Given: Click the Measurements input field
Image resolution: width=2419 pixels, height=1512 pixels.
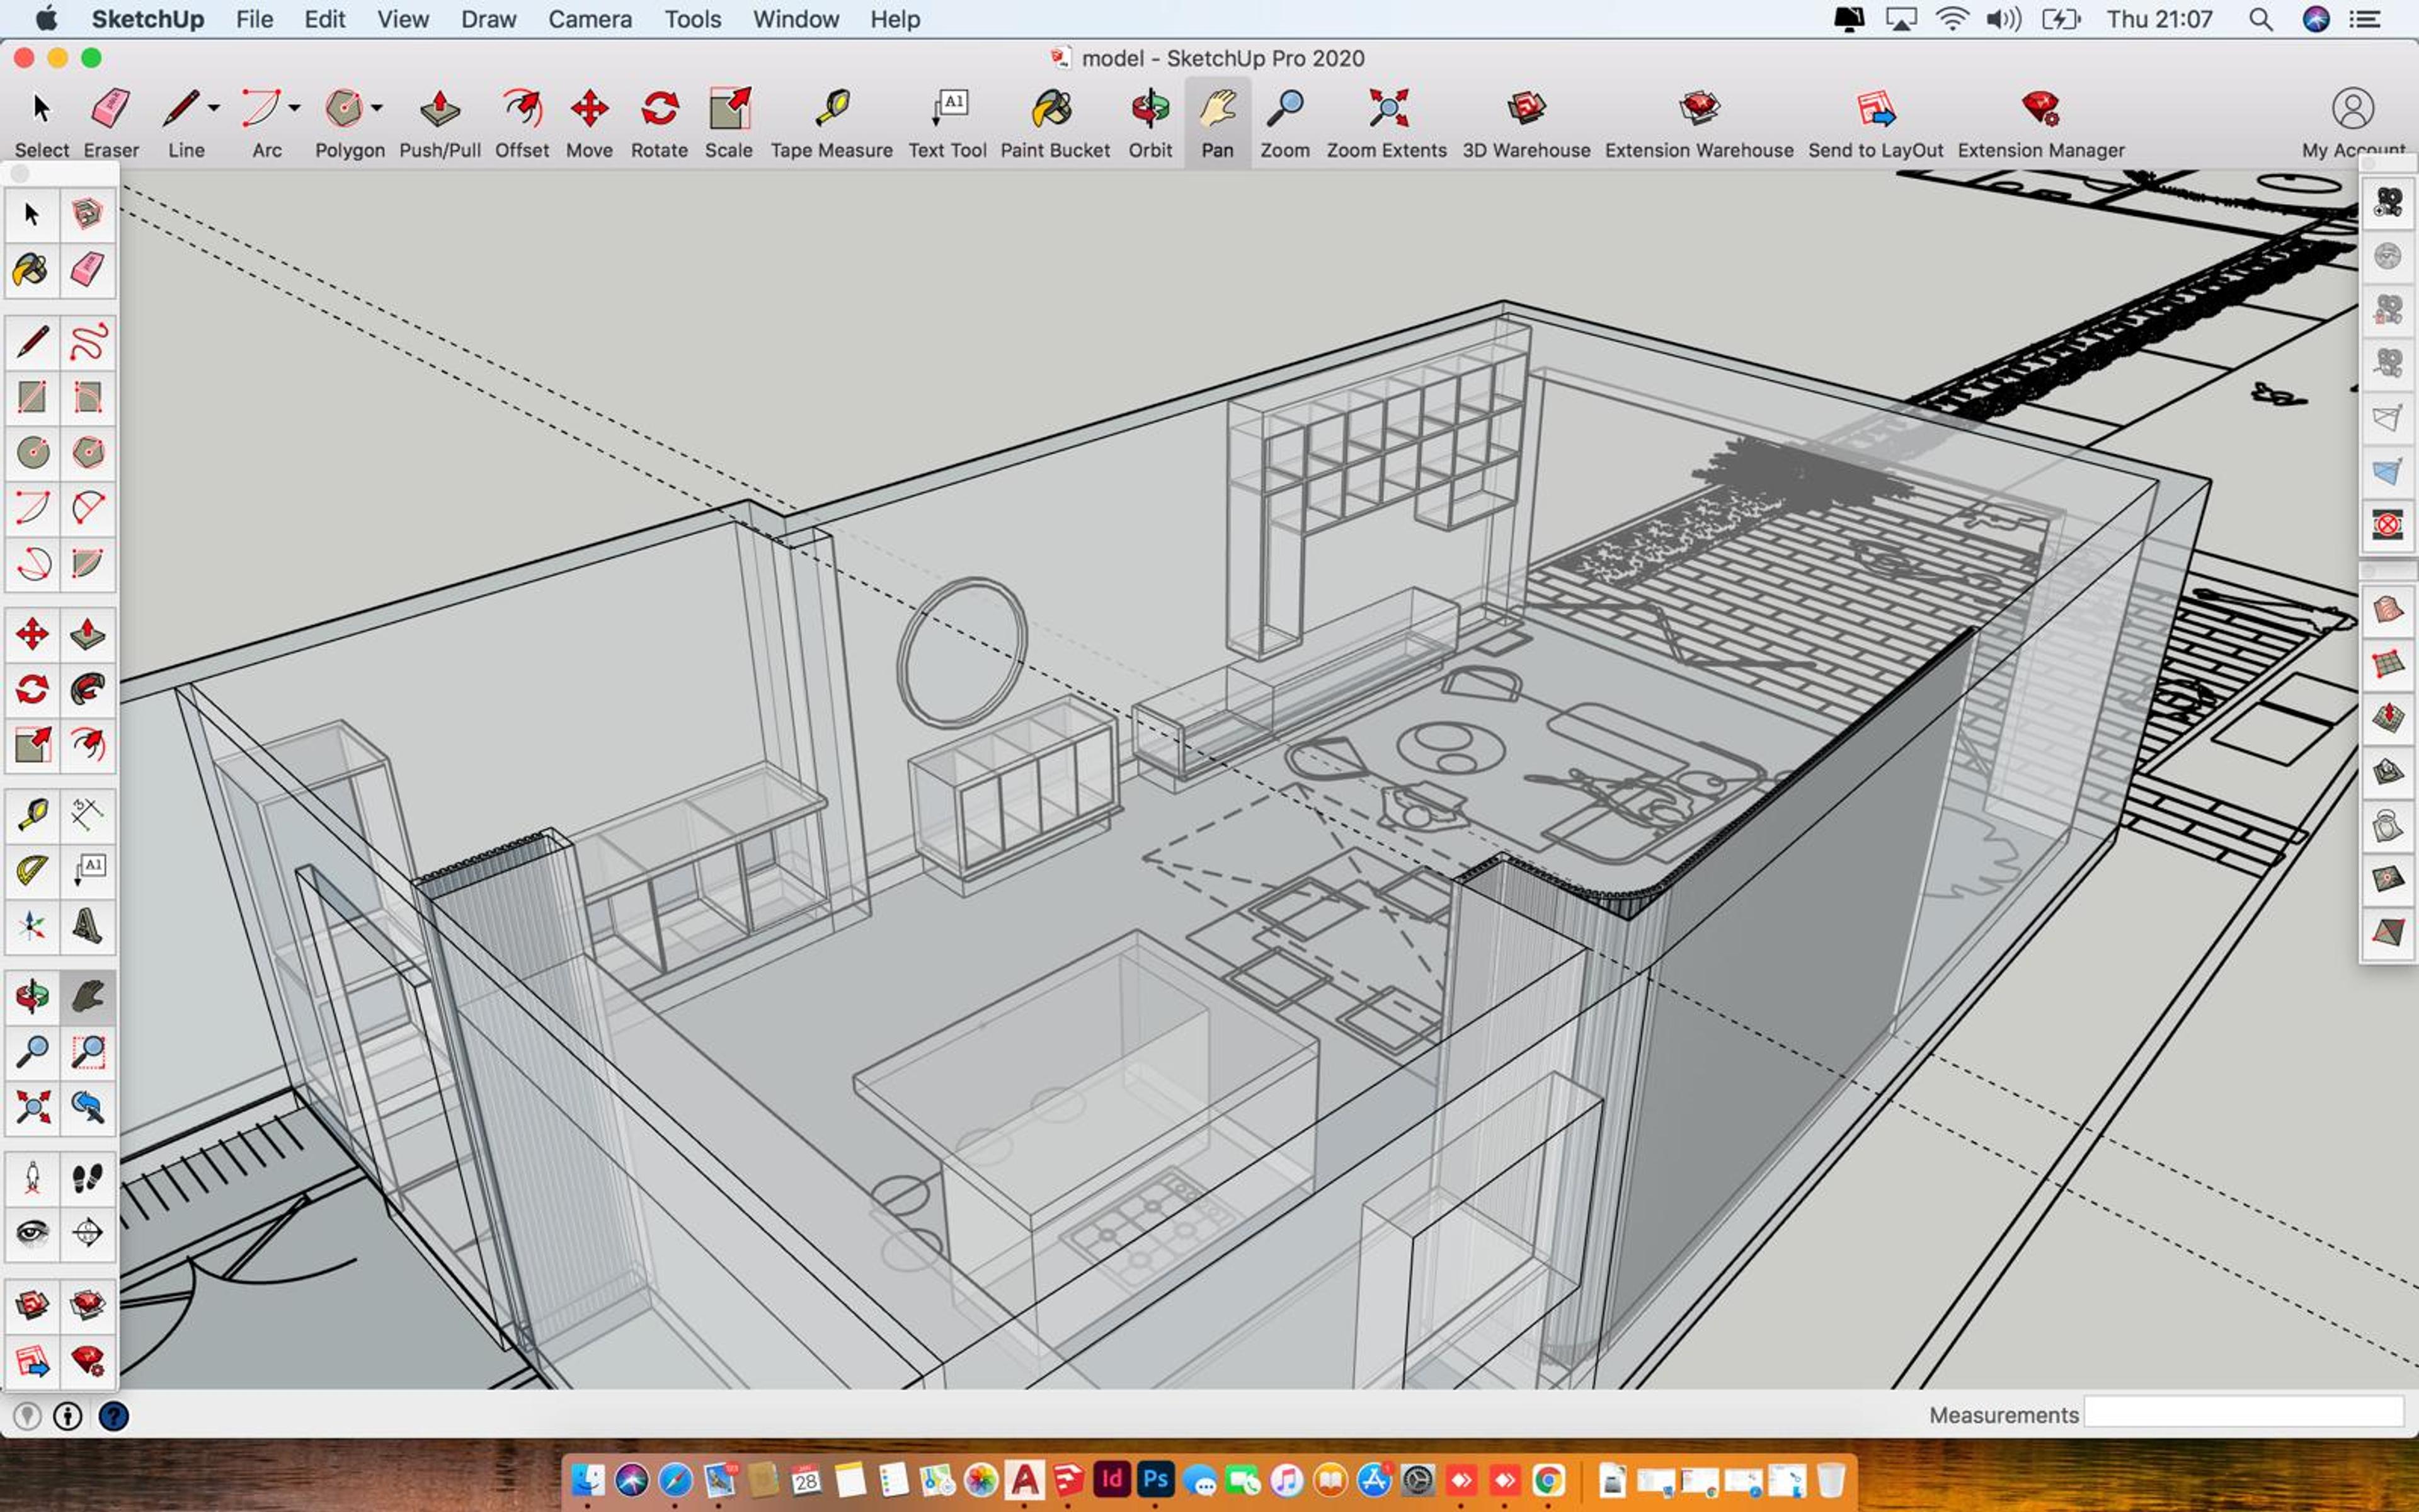Looking at the screenshot, I should pyautogui.click(x=2243, y=1413).
